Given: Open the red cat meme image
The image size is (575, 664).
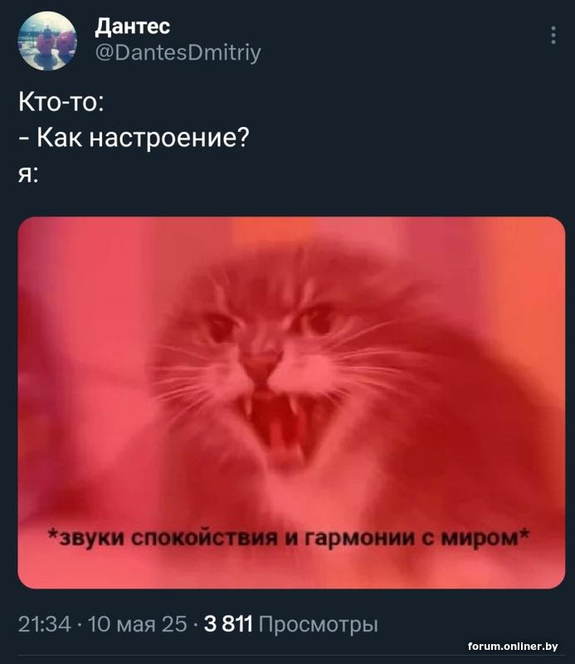Looking at the screenshot, I should [x=291, y=403].
